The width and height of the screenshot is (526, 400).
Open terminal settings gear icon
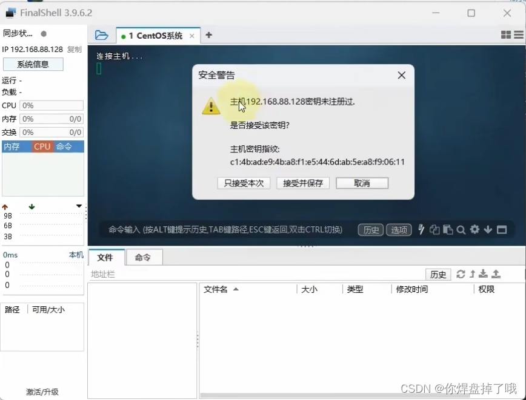[x=474, y=229]
